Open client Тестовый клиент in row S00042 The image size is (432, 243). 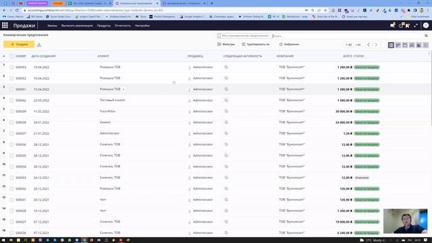click(113, 101)
